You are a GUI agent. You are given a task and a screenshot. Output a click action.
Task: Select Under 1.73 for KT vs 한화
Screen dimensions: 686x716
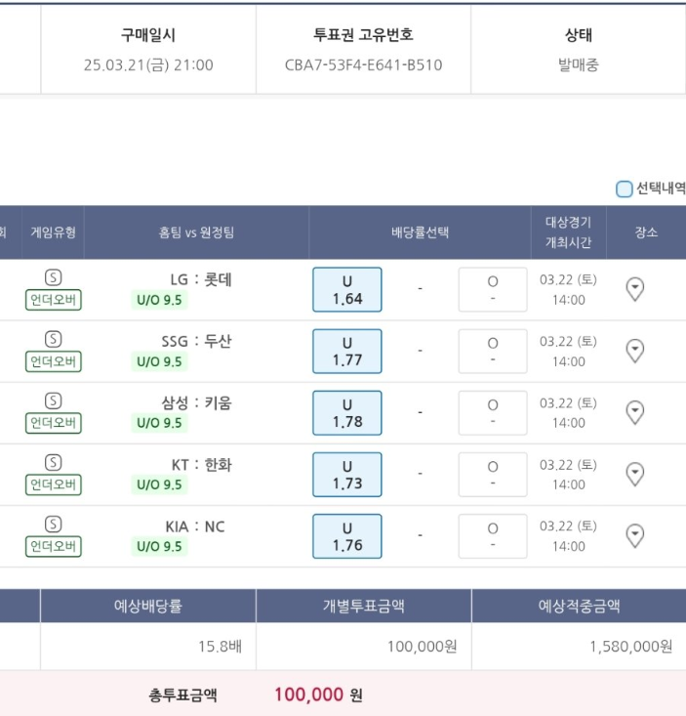pyautogui.click(x=347, y=475)
